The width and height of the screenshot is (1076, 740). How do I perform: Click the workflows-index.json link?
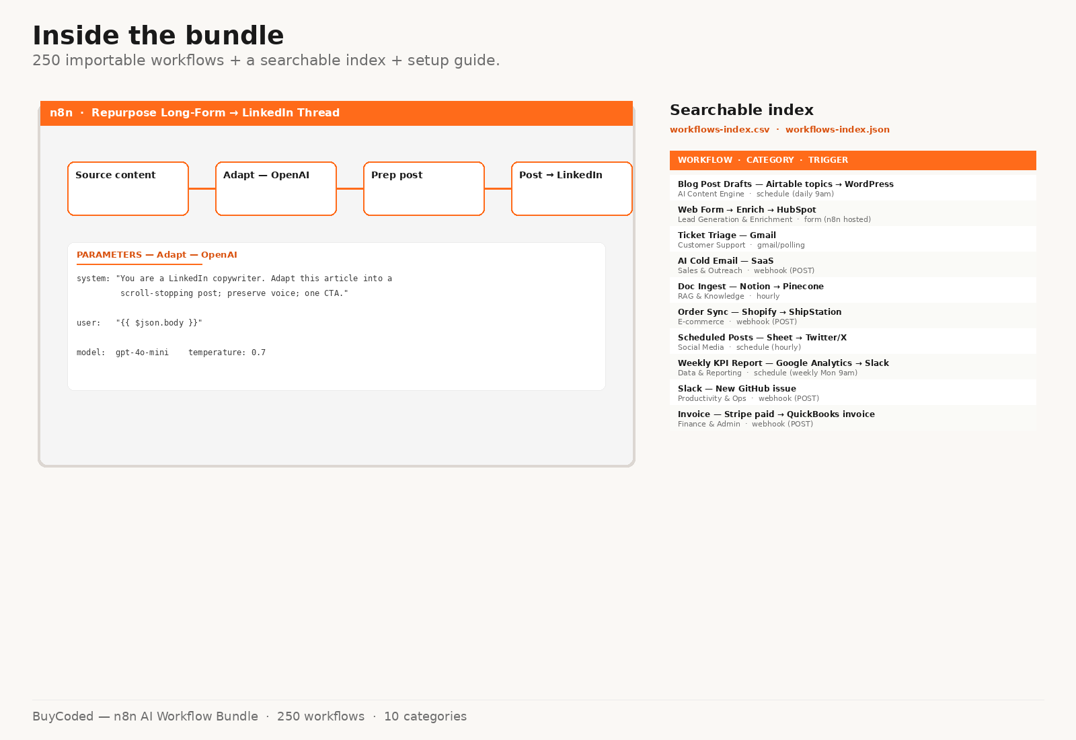[837, 130]
